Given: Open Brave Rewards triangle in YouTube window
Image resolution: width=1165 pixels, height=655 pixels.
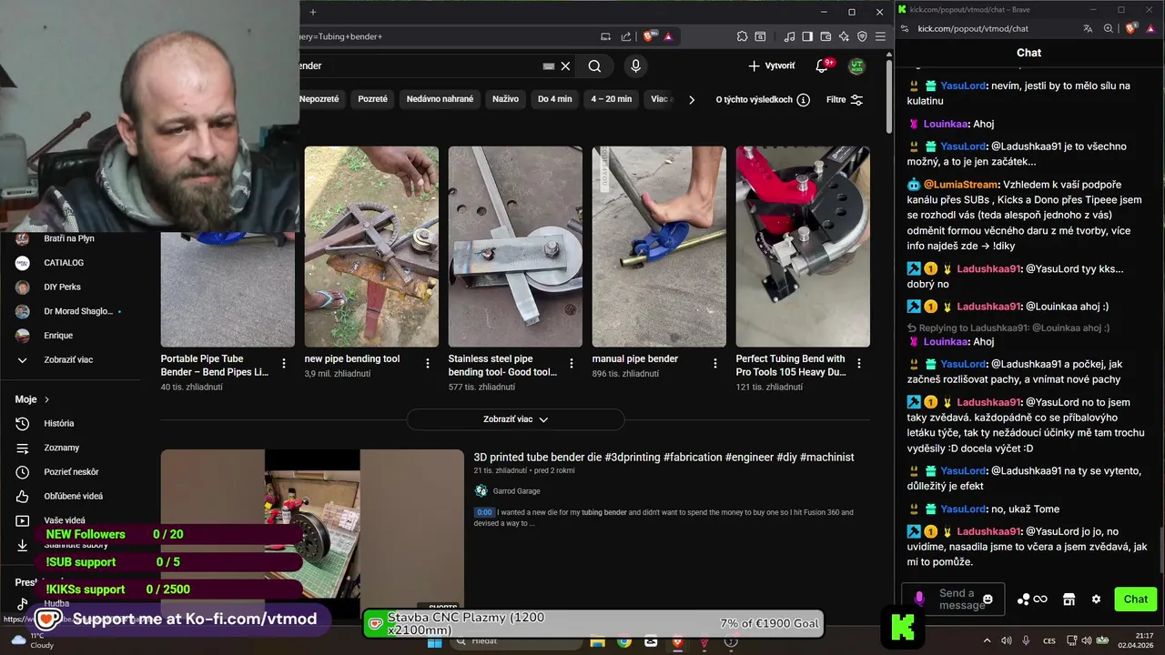Looking at the screenshot, I should 668,36.
